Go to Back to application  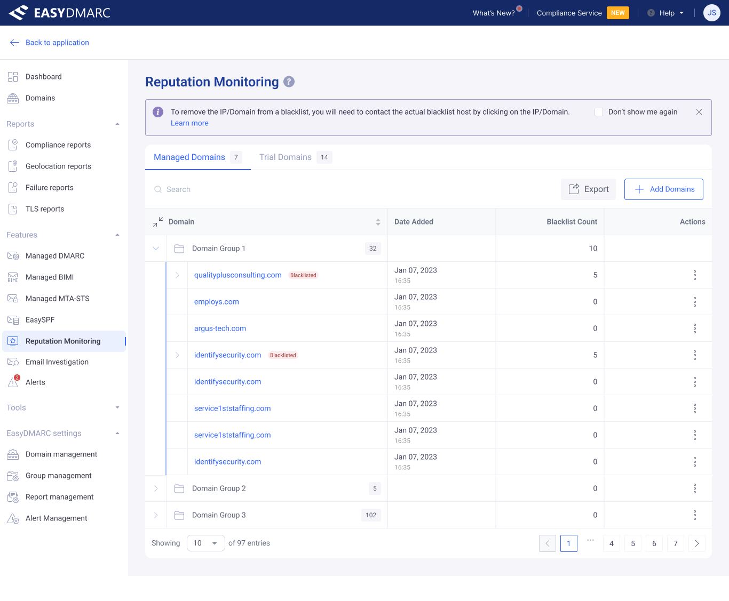pyautogui.click(x=49, y=43)
